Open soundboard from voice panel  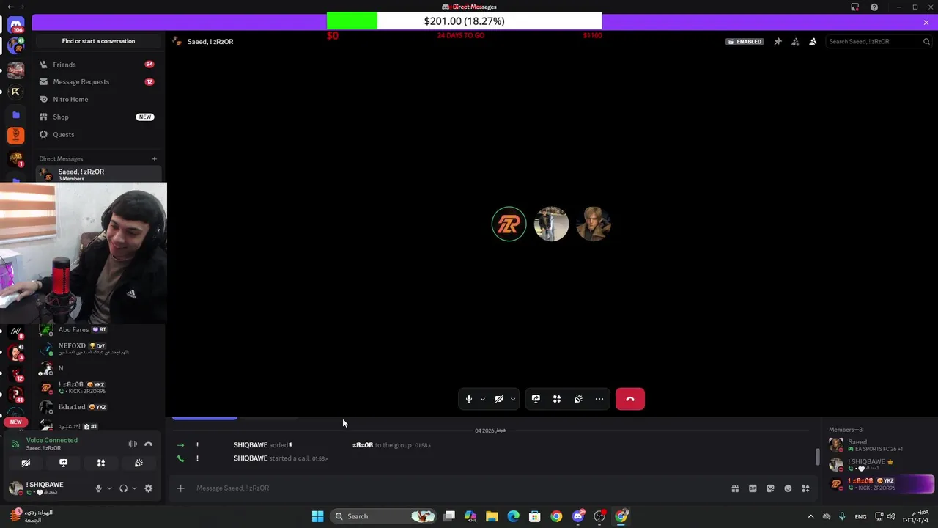click(x=139, y=463)
